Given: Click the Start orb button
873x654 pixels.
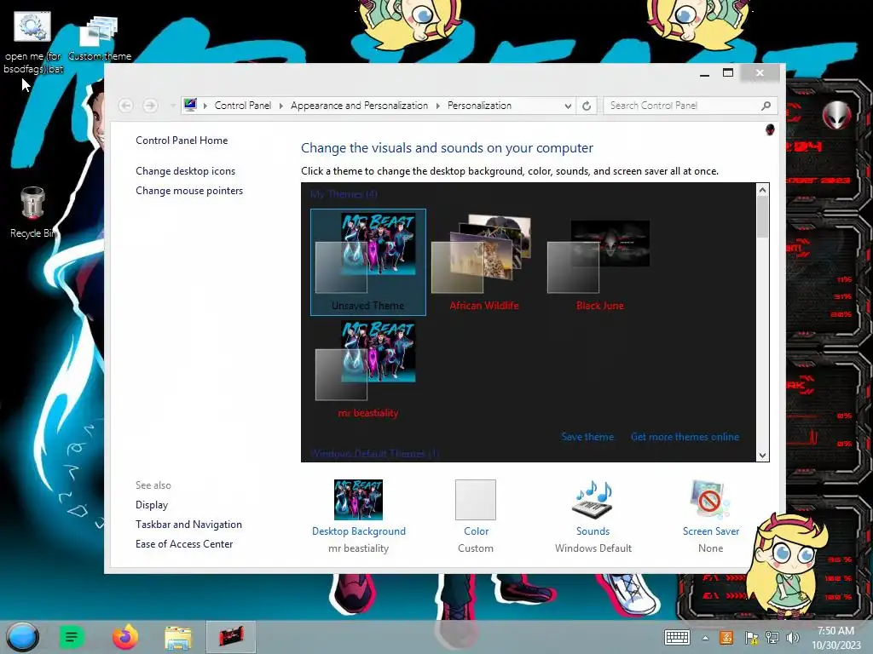Looking at the screenshot, I should (x=22, y=637).
